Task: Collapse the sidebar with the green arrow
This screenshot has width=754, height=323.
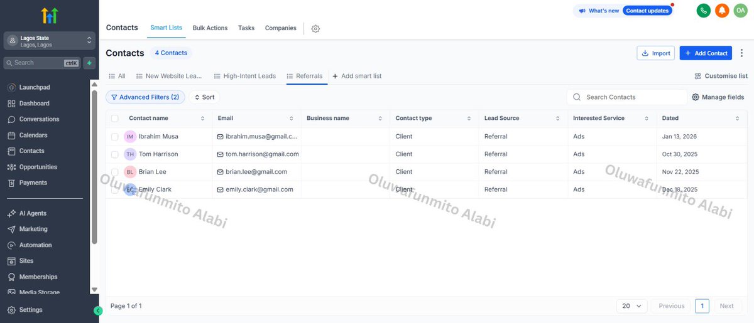Action: 98,310
